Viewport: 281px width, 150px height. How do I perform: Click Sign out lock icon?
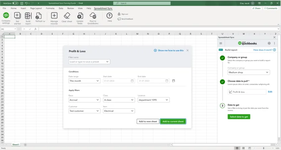click(x=119, y=14)
